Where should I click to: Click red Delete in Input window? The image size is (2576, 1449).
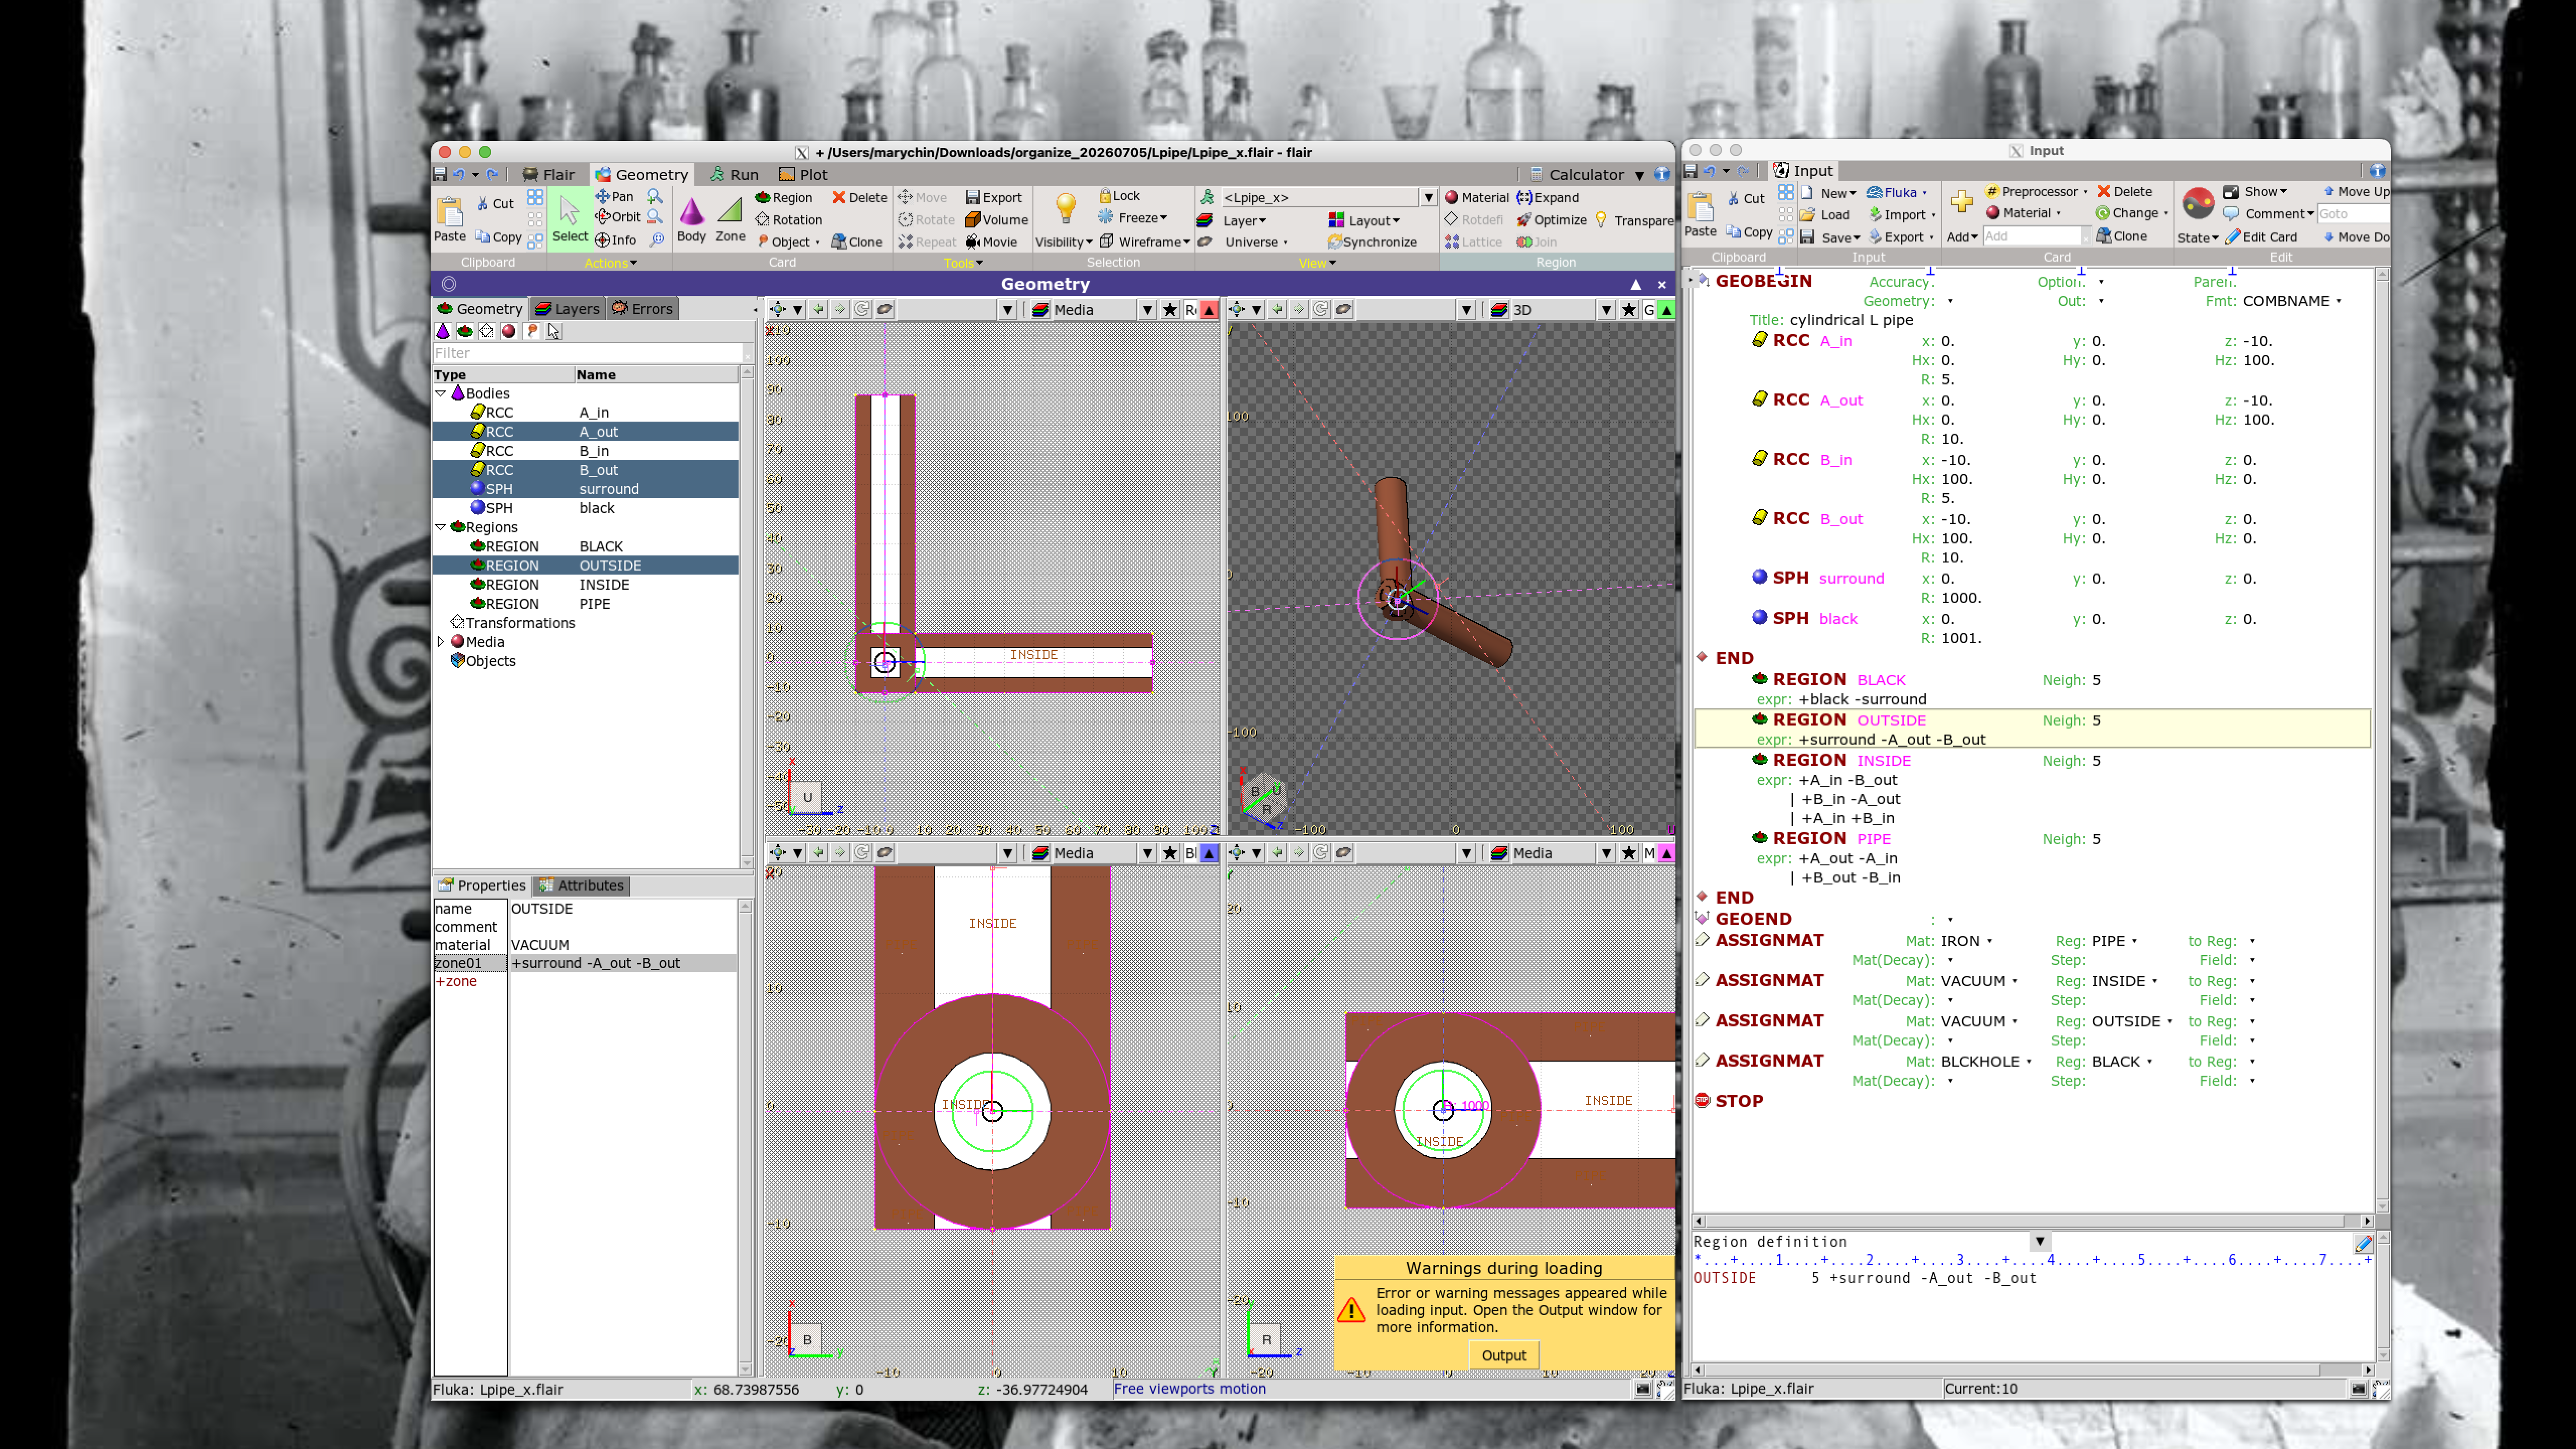2124,192
